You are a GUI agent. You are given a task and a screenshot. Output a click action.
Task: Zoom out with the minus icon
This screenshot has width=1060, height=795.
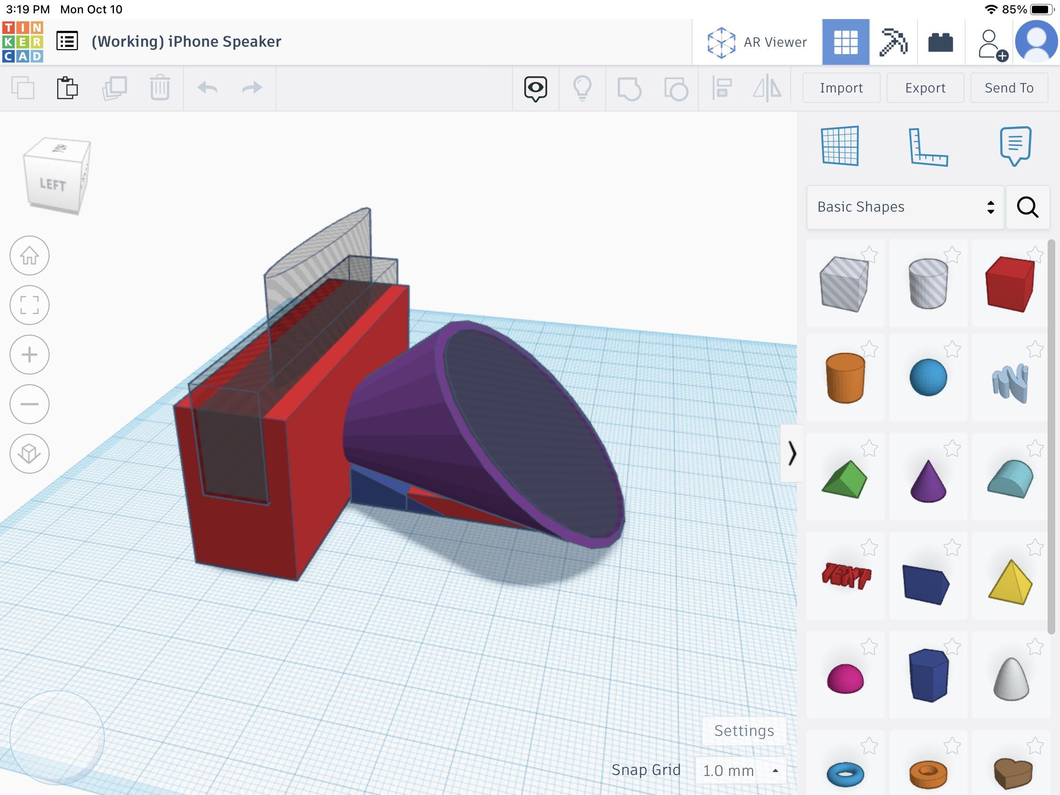pos(29,404)
